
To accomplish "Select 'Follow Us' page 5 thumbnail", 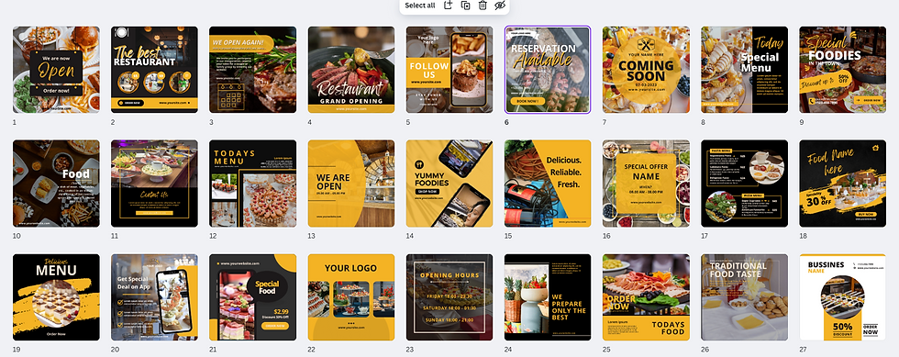I will [449, 70].
